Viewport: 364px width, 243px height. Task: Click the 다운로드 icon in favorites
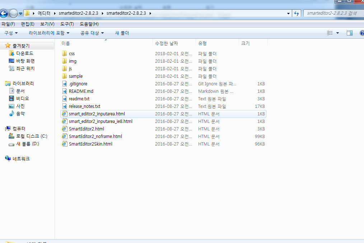point(11,53)
